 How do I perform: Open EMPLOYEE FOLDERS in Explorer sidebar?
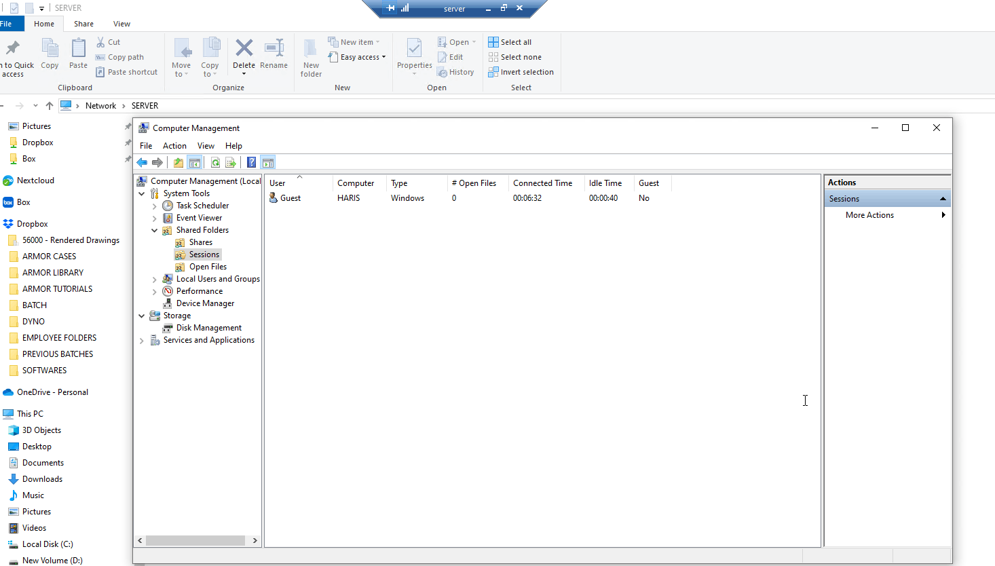tap(59, 338)
